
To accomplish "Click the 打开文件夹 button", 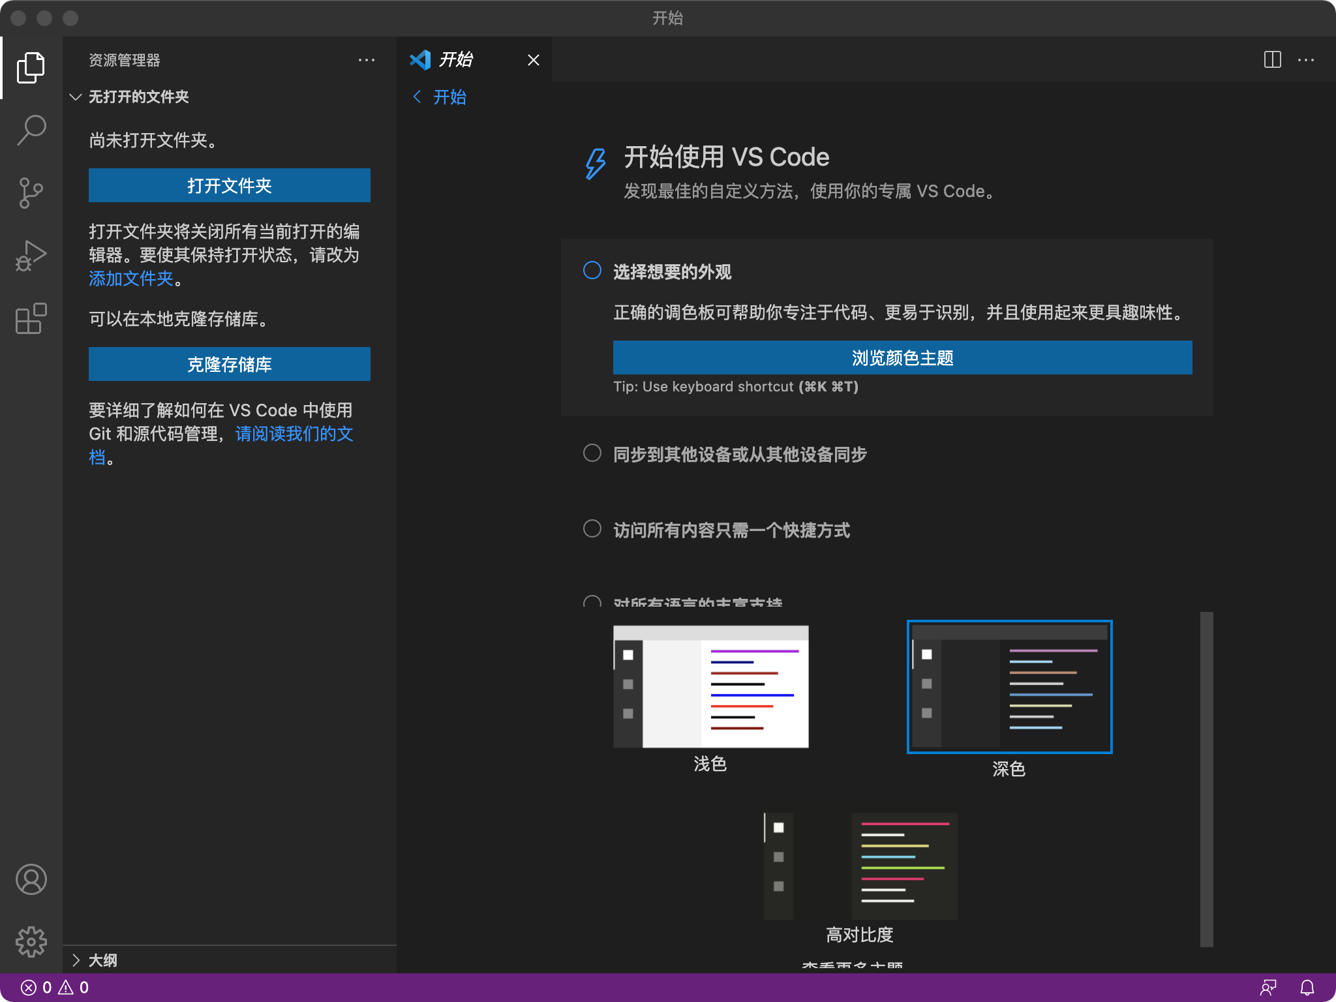I will (229, 185).
